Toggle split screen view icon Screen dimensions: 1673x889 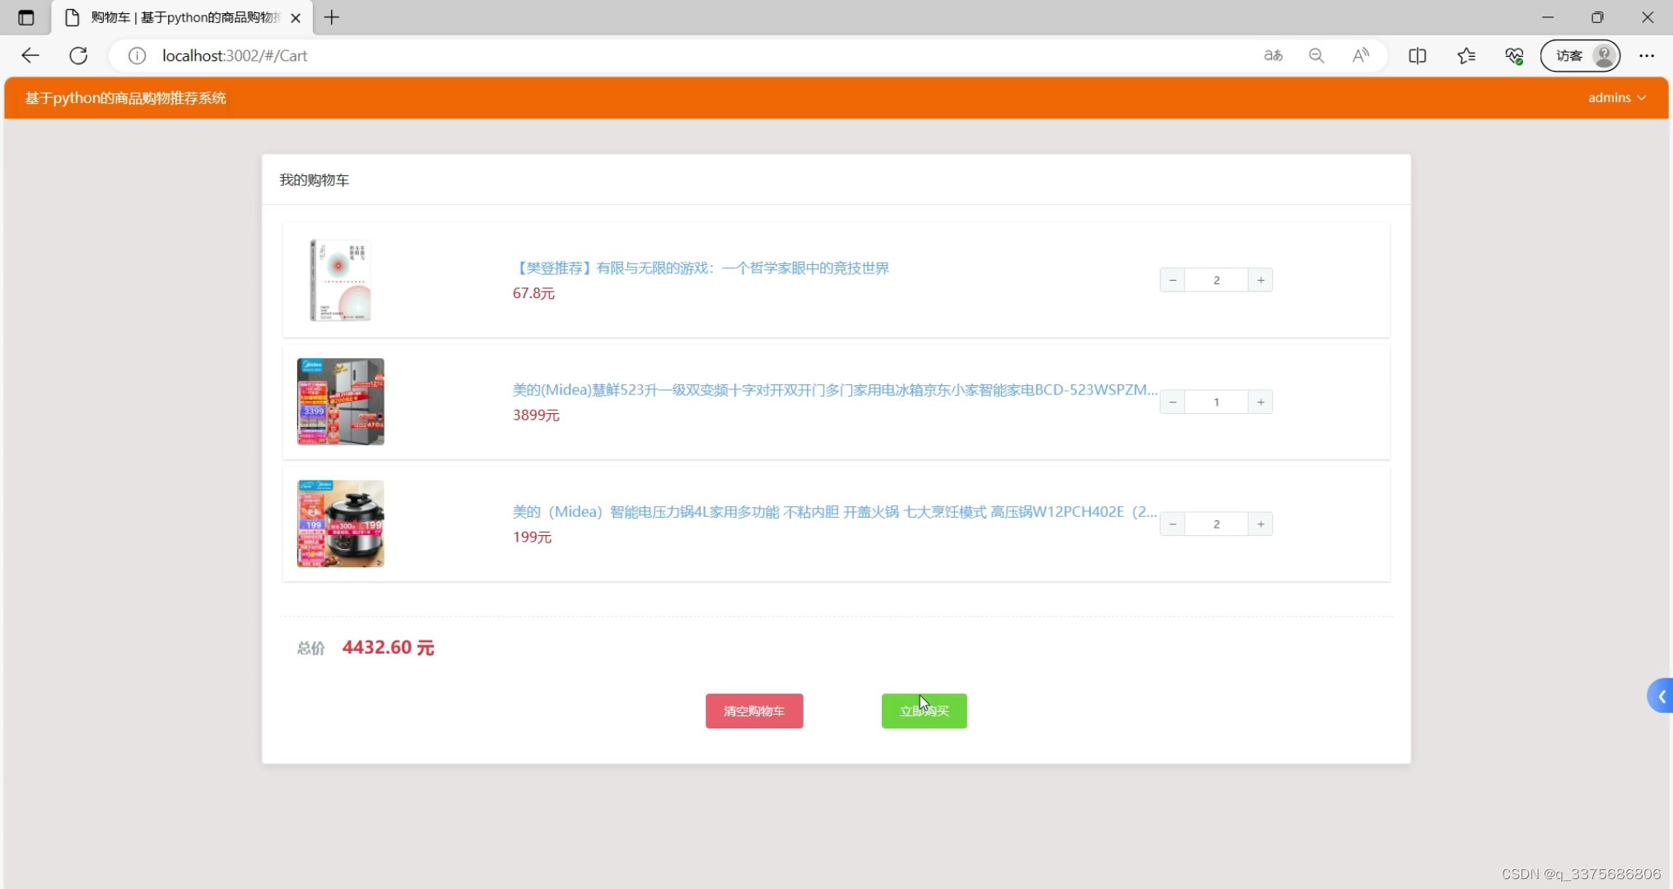click(1417, 55)
